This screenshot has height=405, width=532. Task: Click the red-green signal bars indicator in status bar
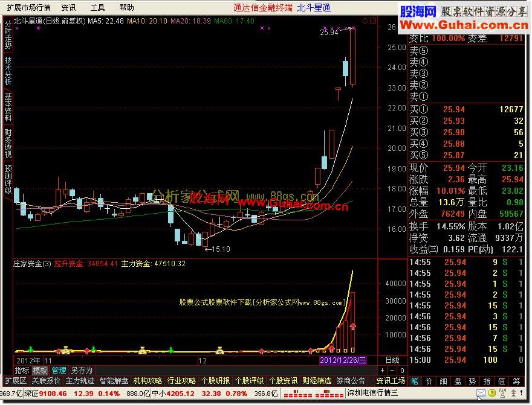click(x=314, y=394)
